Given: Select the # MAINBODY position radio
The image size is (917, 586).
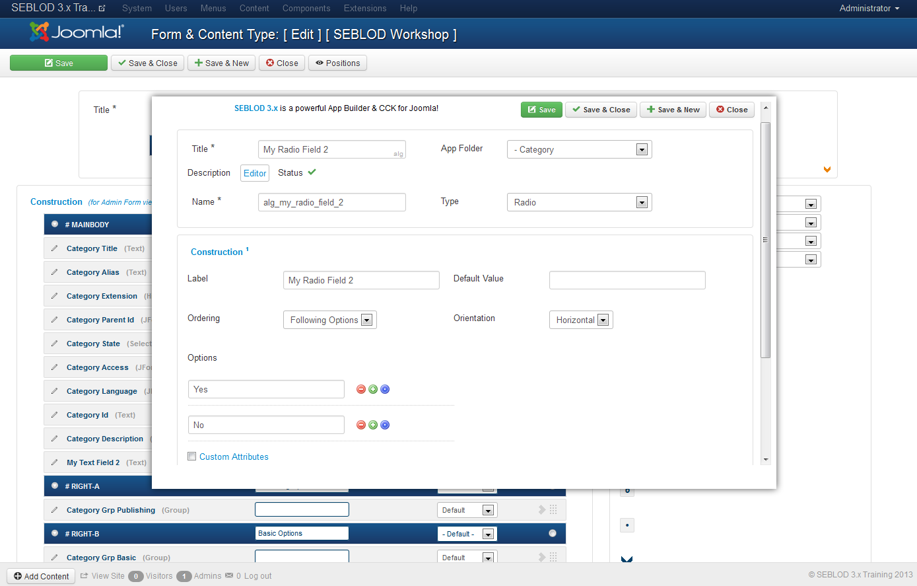Looking at the screenshot, I should coord(55,224).
